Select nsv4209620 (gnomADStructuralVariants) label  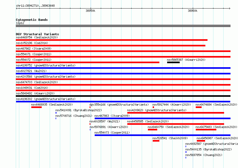tap(157, 110)
